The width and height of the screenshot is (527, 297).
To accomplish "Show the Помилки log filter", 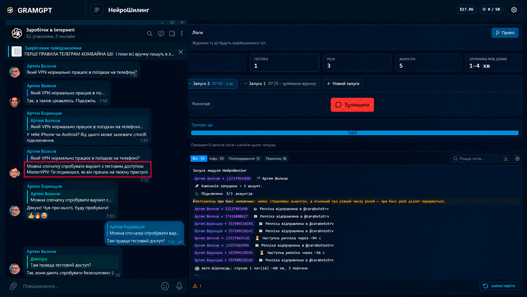I will pos(276,158).
